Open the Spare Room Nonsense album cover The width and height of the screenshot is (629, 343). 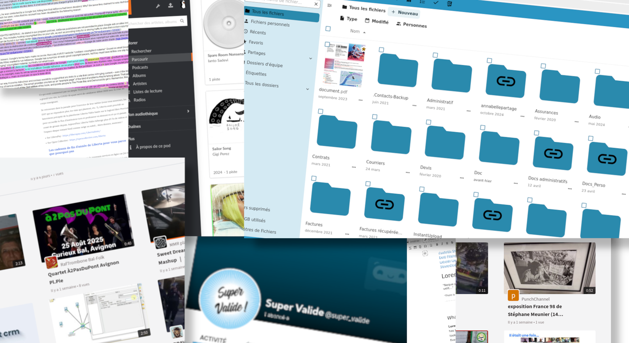[225, 25]
